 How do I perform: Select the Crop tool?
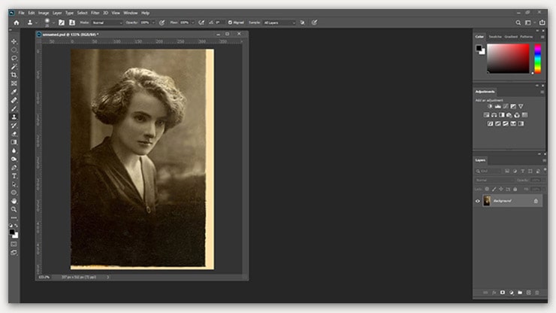tap(14, 74)
